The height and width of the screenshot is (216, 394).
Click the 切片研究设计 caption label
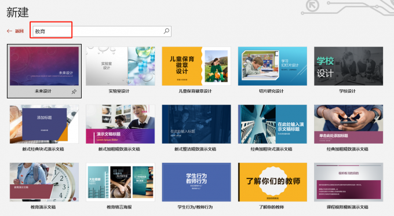271,91
